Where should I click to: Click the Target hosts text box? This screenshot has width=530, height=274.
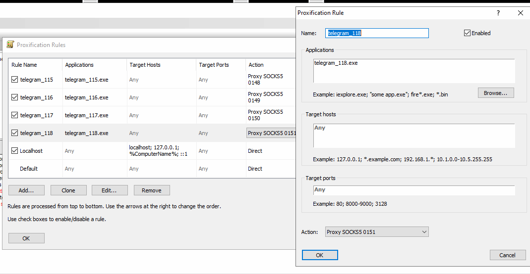(x=414, y=136)
